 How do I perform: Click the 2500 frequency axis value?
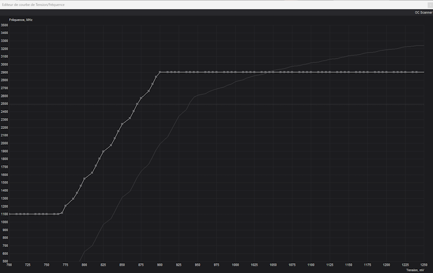pyautogui.click(x=4, y=104)
